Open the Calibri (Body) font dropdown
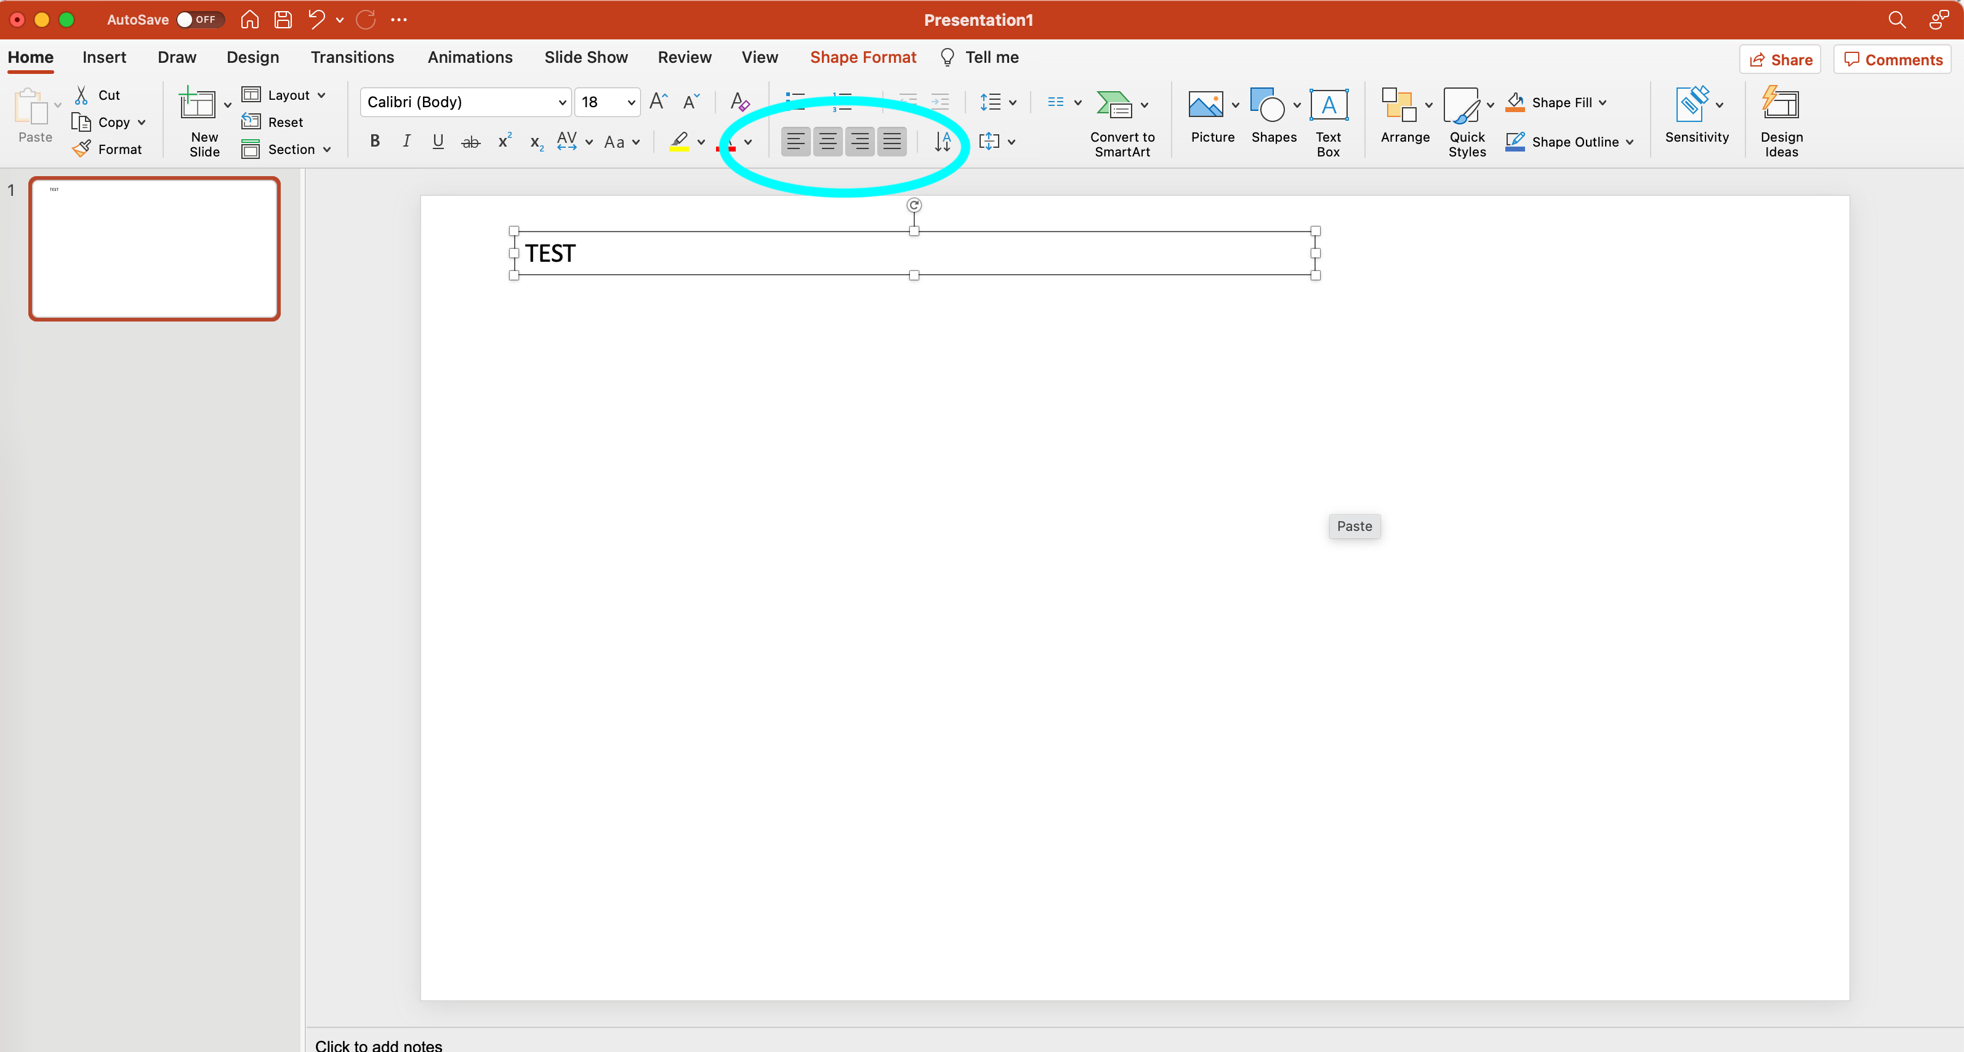 (562, 102)
